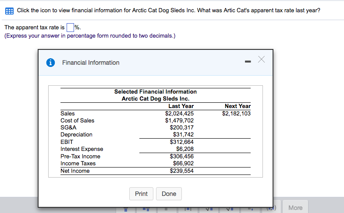The image size is (344, 213).
Task: Close the Financial Information dialog
Action: [x=262, y=60]
